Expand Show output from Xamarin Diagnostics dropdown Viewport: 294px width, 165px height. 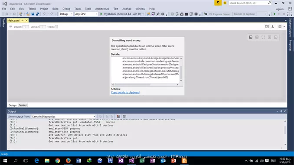(x=63, y=116)
